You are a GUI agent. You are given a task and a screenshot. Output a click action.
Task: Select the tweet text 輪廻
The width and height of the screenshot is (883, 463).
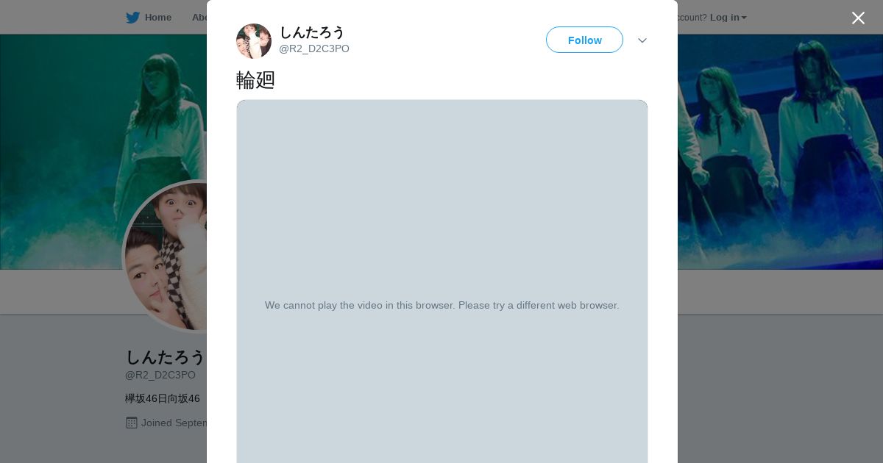[x=255, y=79]
